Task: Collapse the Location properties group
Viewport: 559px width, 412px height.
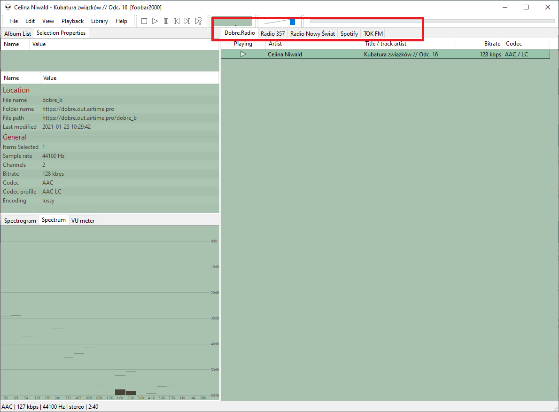Action: pyautogui.click(x=16, y=90)
